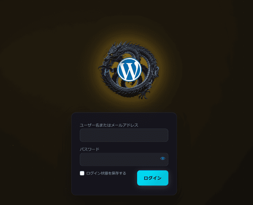Viewport: 253px width, 205px height.
Task: Click the left end of the password field
Action: click(83, 159)
